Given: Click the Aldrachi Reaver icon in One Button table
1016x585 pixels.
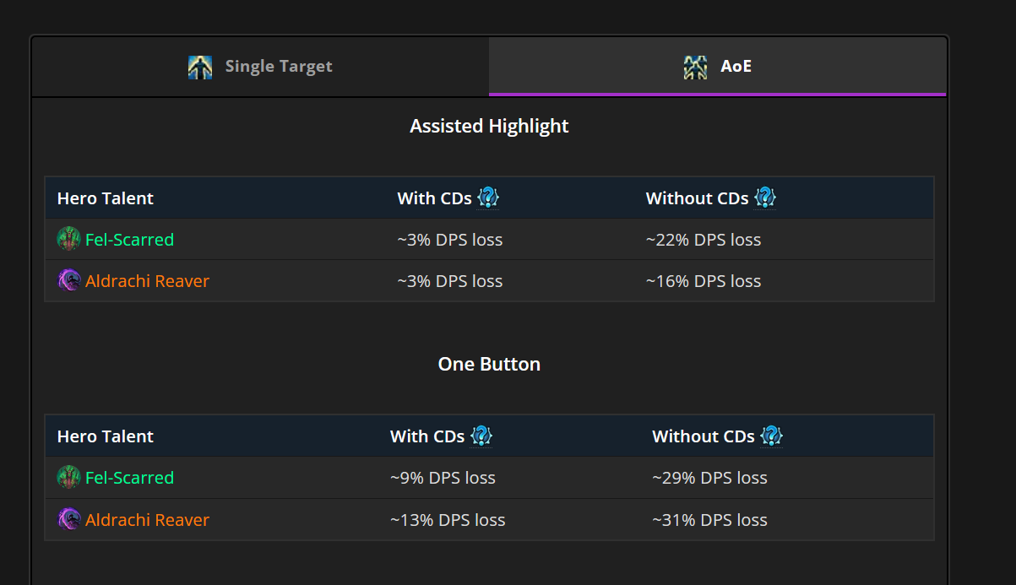Looking at the screenshot, I should tap(68, 519).
